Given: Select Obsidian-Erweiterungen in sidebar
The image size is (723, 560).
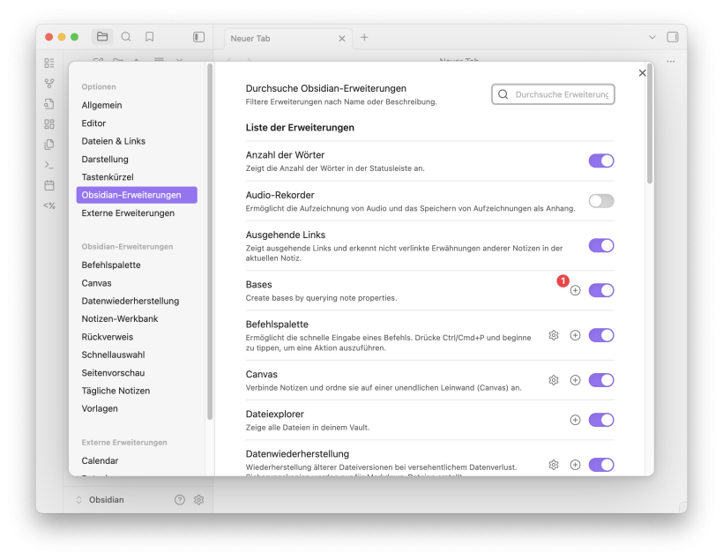Looking at the screenshot, I should [x=137, y=195].
